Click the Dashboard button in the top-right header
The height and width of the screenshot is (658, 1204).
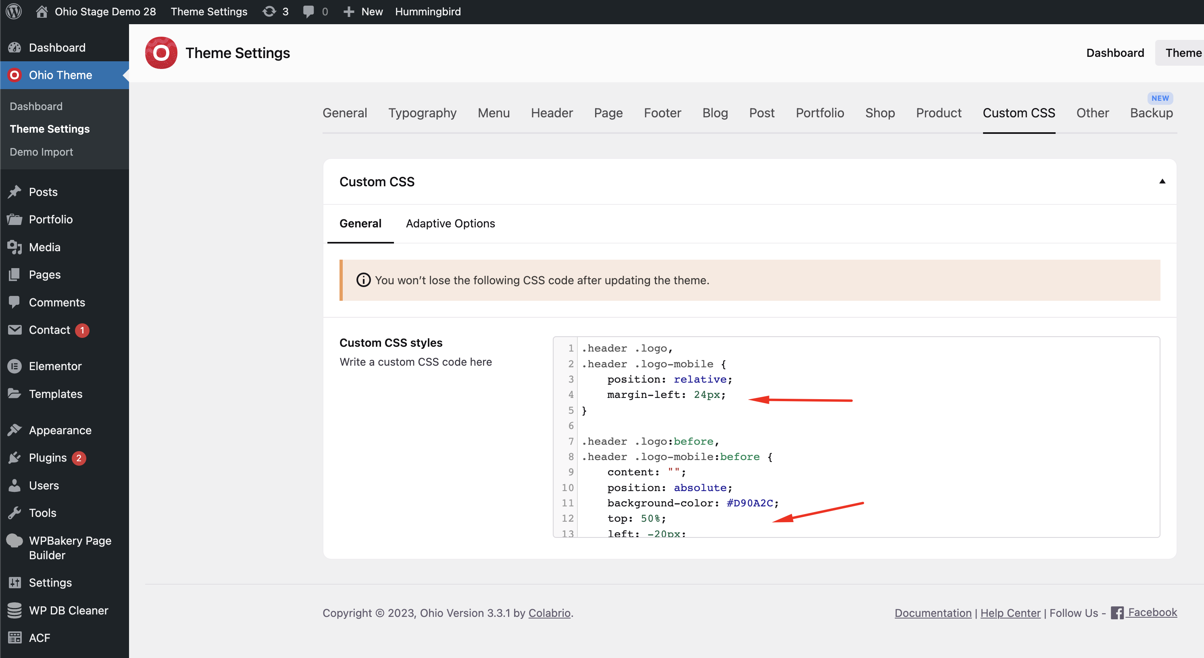1115,53
